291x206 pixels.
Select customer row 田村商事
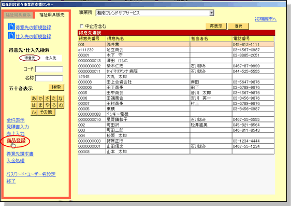(x=176, y=103)
